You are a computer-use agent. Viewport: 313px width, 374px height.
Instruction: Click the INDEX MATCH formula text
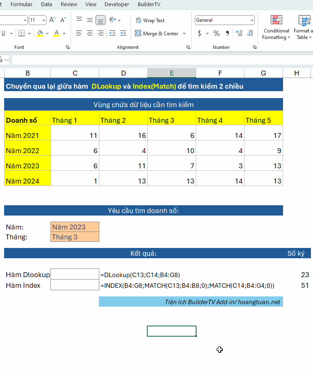pyautogui.click(x=187, y=285)
